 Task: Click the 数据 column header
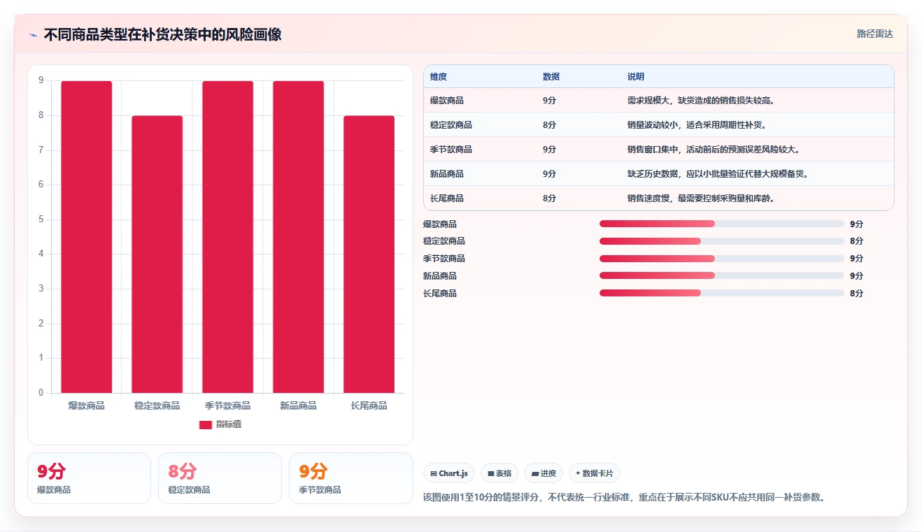[x=551, y=77]
